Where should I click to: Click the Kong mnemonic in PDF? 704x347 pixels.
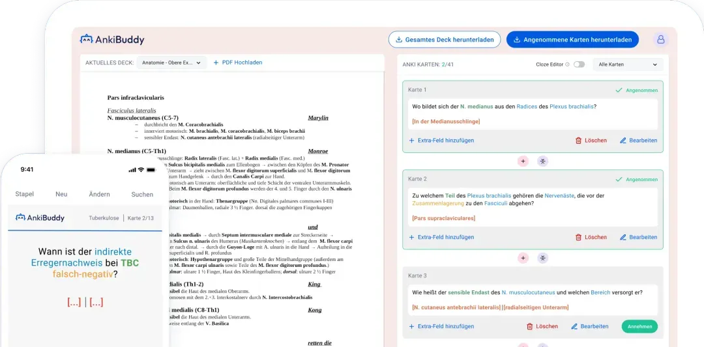tap(315, 310)
